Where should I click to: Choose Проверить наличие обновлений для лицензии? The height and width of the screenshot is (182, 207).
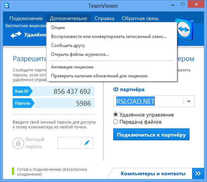pos(112,76)
